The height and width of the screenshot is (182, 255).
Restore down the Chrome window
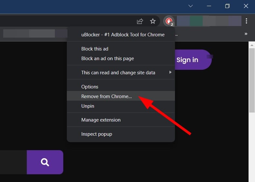pos(227,6)
